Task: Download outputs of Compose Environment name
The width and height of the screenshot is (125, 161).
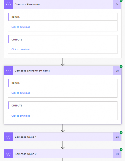Action: pos(21,116)
